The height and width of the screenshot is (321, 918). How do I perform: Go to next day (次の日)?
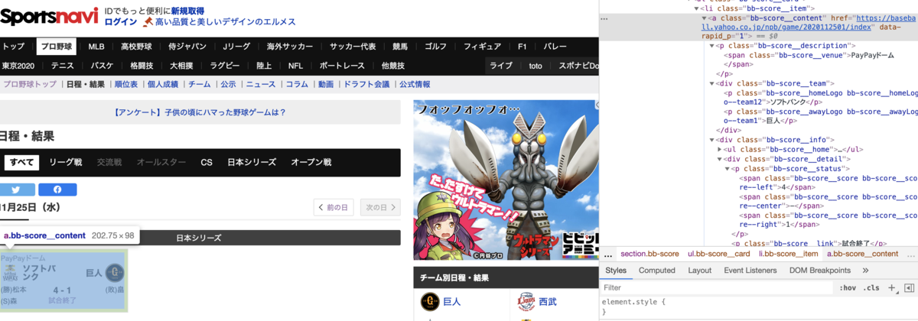click(381, 207)
